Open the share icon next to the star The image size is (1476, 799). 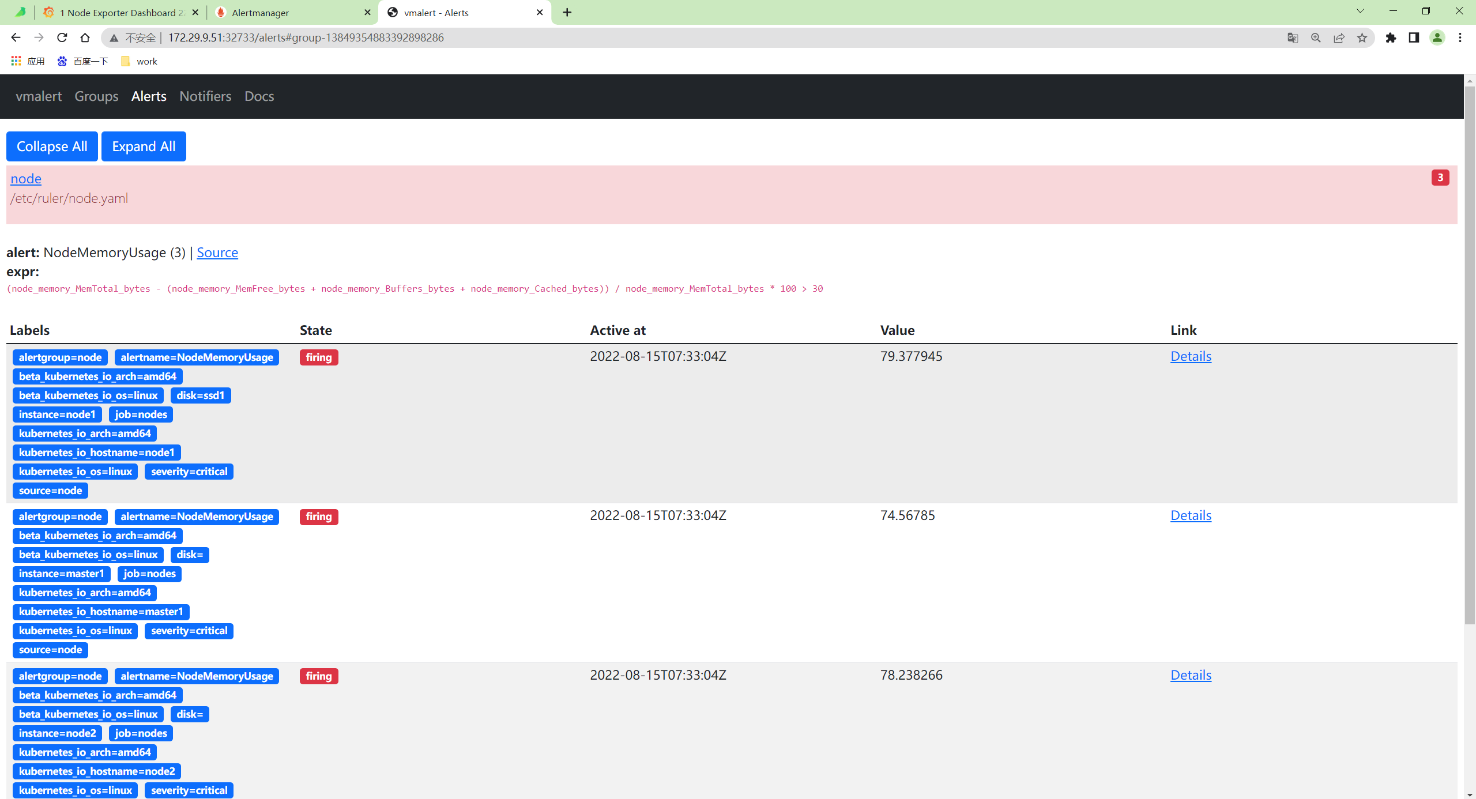pos(1339,37)
